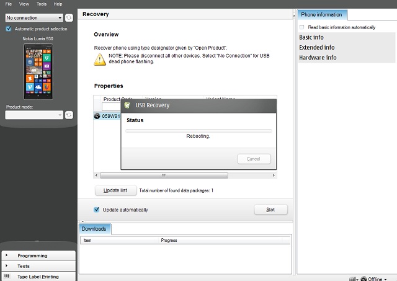Open the No connection dropdown
This screenshot has width=397, height=281.
[x=34, y=18]
